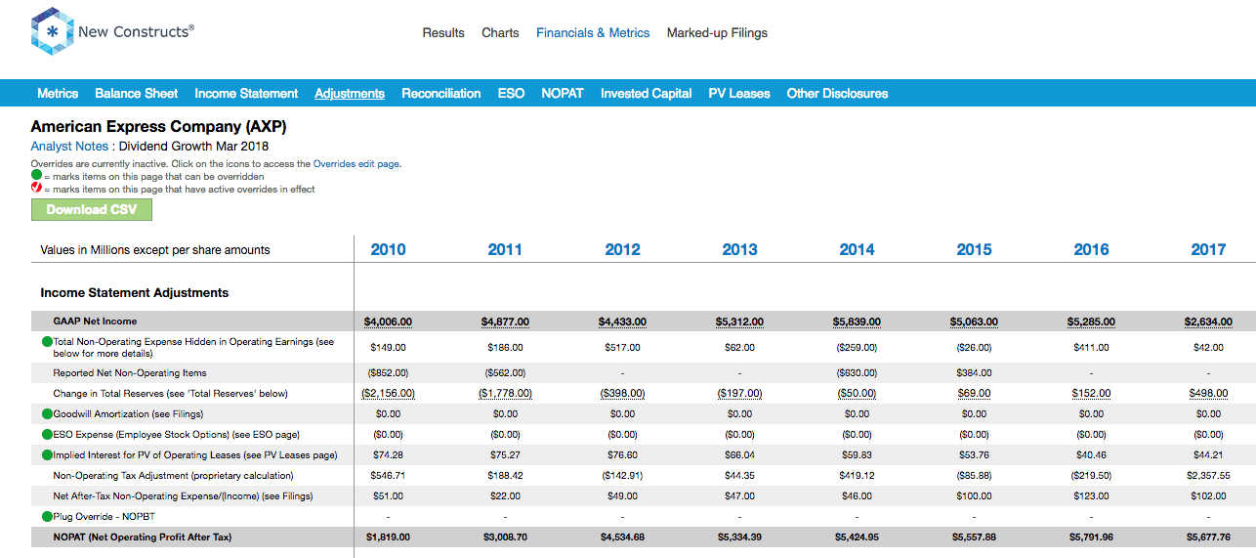
Task: Open the Analyst Notes link
Action: pyautogui.click(x=68, y=147)
